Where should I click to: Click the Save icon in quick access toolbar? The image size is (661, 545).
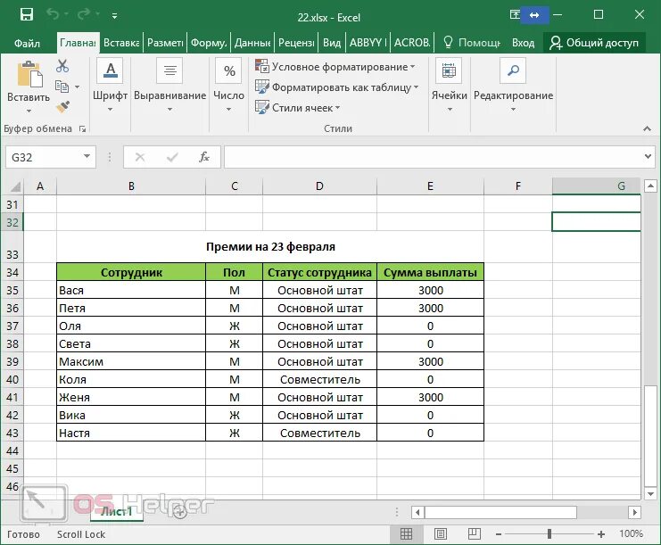pos(27,15)
